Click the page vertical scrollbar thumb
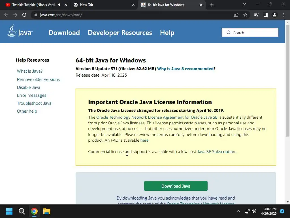 coord(287,81)
